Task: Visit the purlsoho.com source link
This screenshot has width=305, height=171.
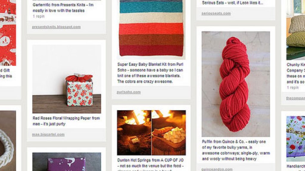Action: tap(129, 92)
